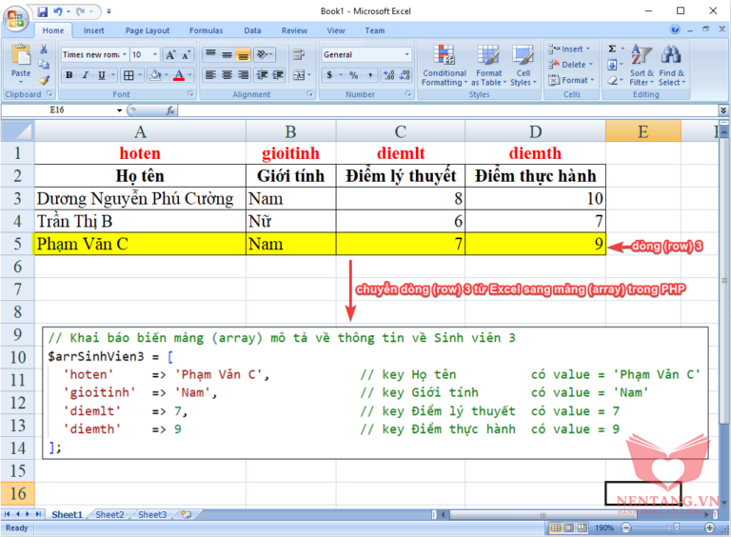Click the Save icon in Quick Access toolbar
Viewport: 731px width, 537px height.
coord(43,11)
